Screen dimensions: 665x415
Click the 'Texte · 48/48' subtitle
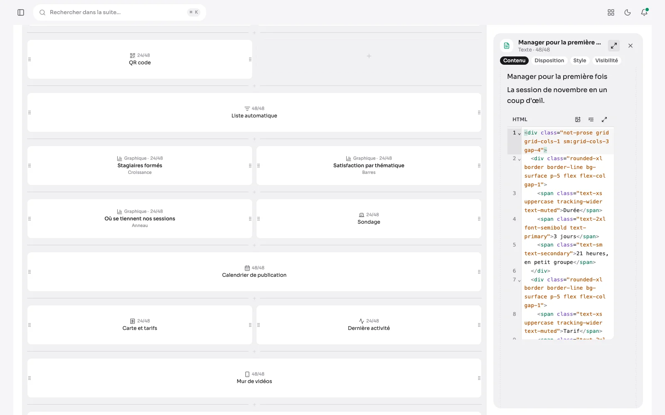pyautogui.click(x=534, y=50)
